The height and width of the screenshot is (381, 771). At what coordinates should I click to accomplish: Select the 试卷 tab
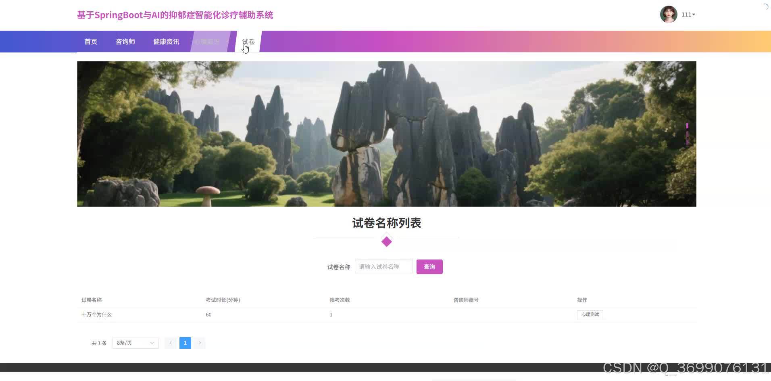tap(248, 42)
